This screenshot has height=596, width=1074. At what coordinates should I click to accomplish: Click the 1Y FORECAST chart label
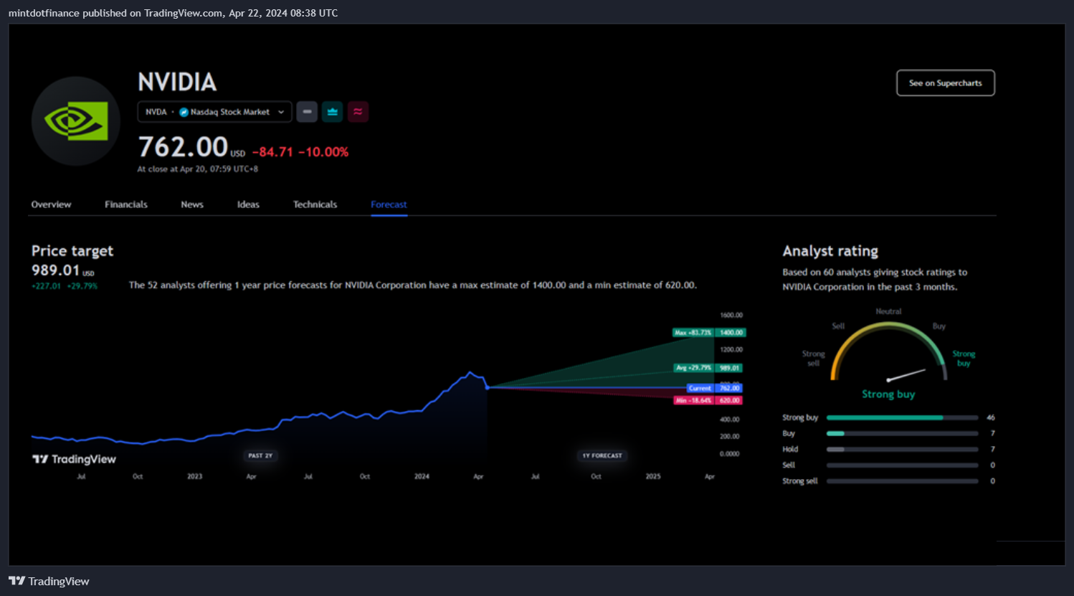[602, 455]
